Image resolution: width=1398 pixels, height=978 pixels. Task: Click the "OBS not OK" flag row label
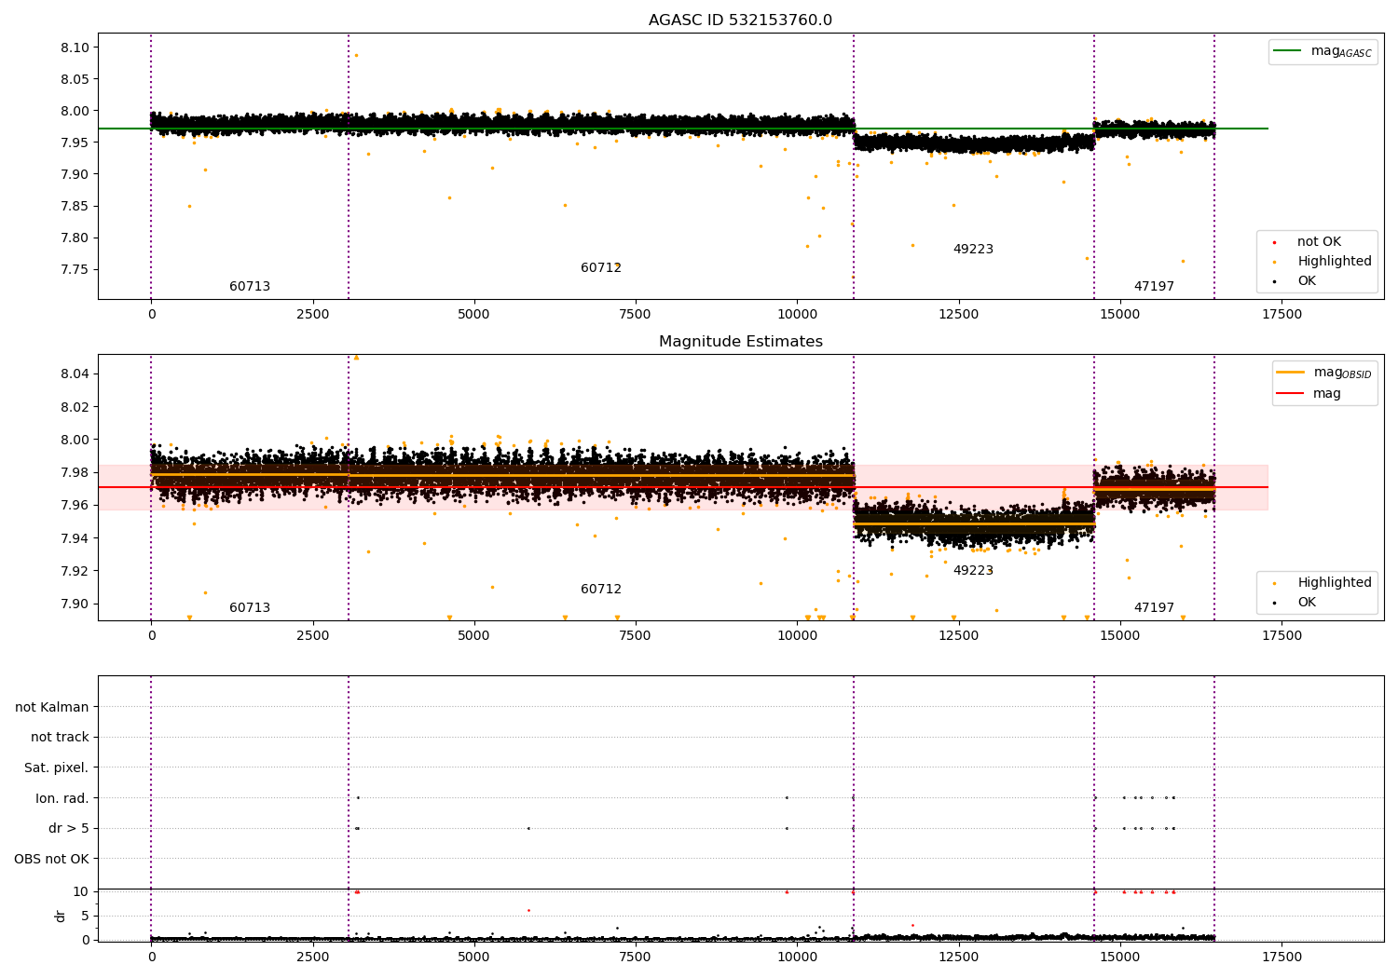pos(52,859)
